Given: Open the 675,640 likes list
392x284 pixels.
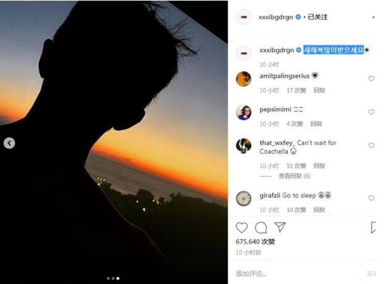Looking at the screenshot, I should pos(255,242).
